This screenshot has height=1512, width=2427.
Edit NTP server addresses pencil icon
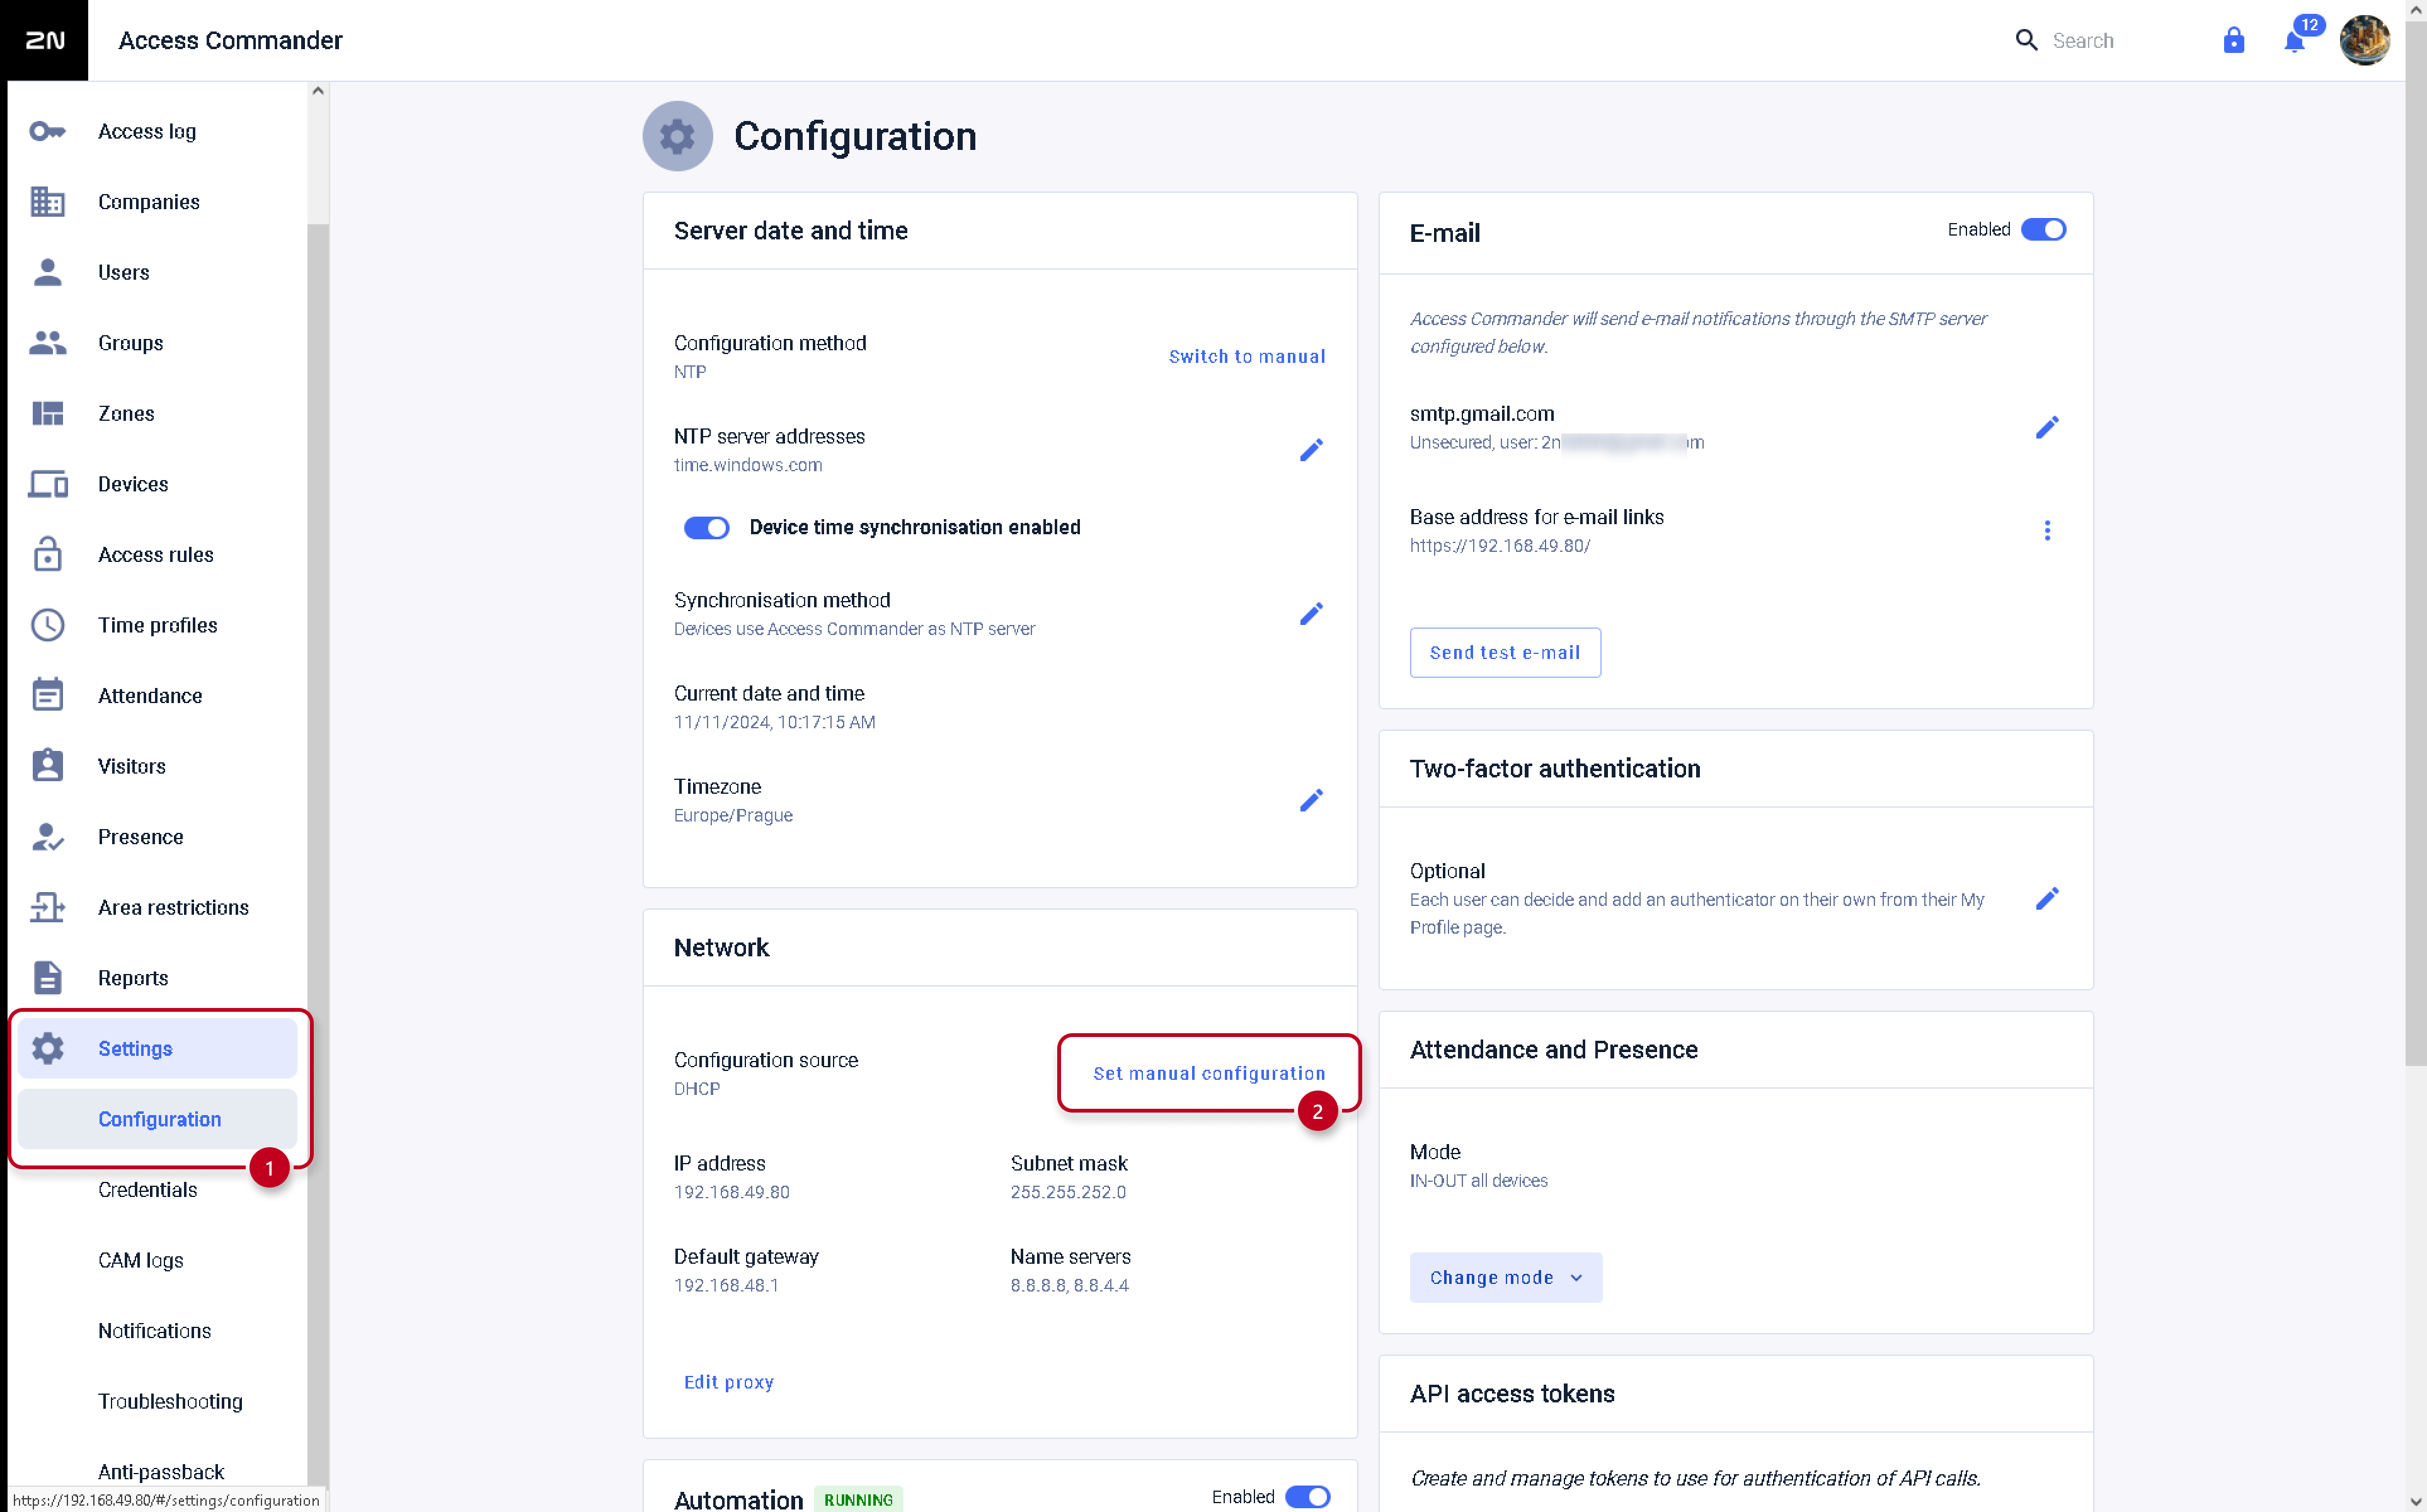pos(1311,450)
